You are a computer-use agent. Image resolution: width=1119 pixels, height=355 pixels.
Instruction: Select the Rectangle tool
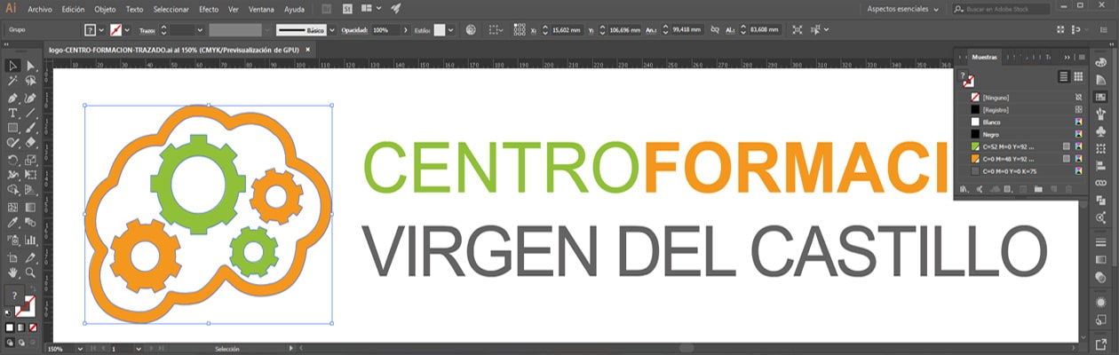(x=13, y=129)
